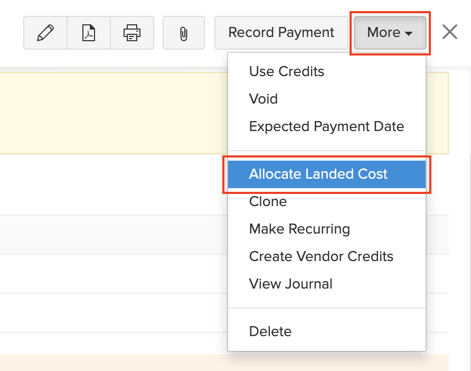Viewport: 471px width, 371px height.
Task: Select the pencil icon to edit the bill
Action: coord(45,32)
